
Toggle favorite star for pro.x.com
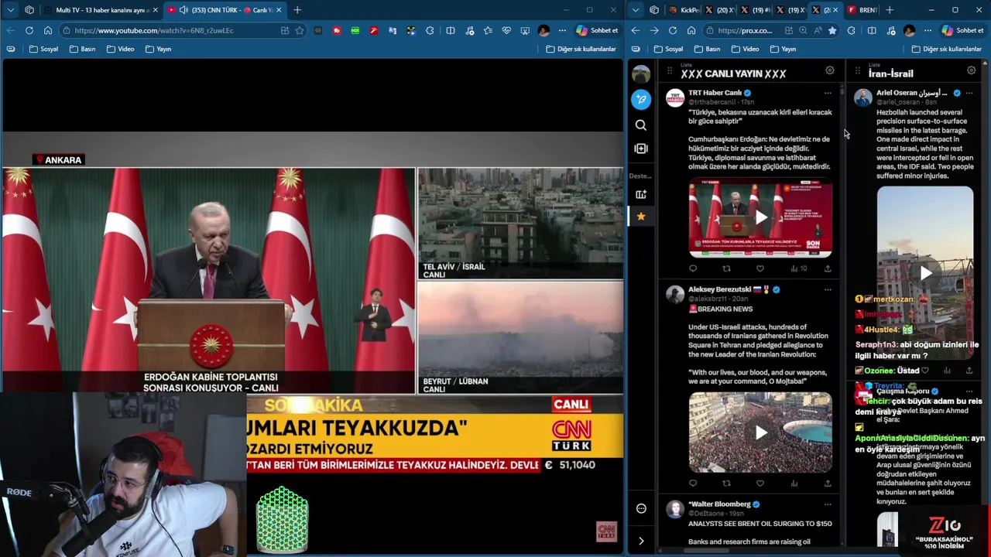tap(832, 30)
